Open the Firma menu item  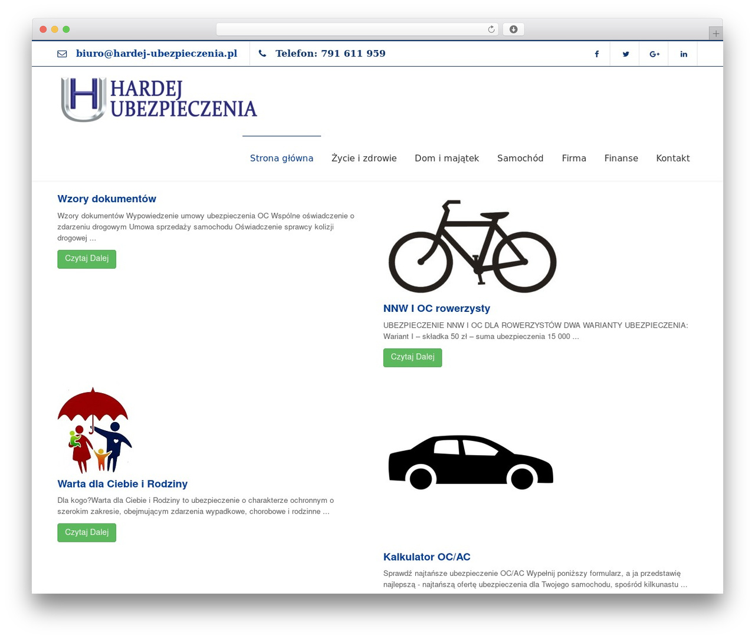tap(574, 158)
